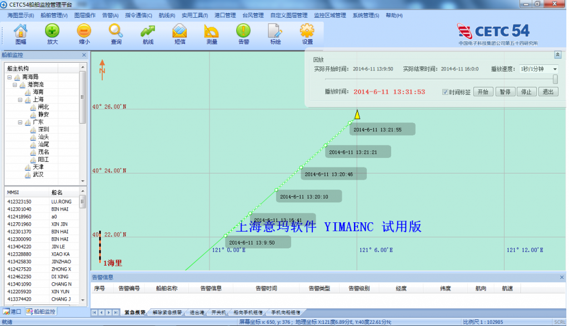This screenshot has width=569, height=326.
Task: Select the 手机向船短信 alarm tab
Action: (x=286, y=312)
